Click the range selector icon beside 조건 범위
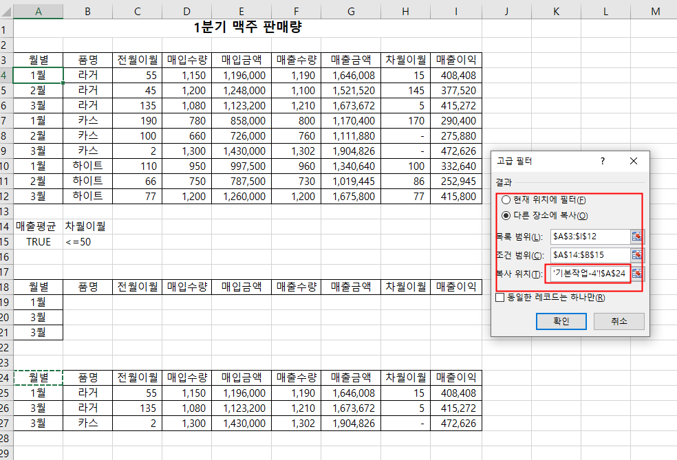The image size is (677, 460). click(x=636, y=255)
